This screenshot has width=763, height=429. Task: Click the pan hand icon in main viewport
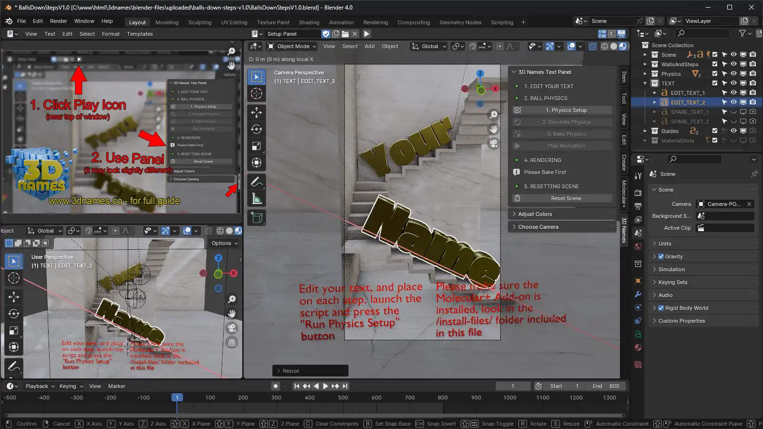tap(494, 129)
